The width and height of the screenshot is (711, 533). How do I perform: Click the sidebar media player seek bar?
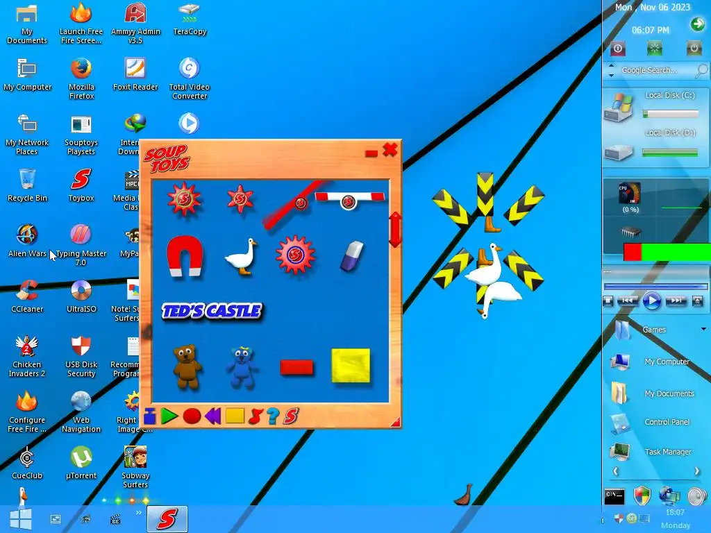coord(655,287)
